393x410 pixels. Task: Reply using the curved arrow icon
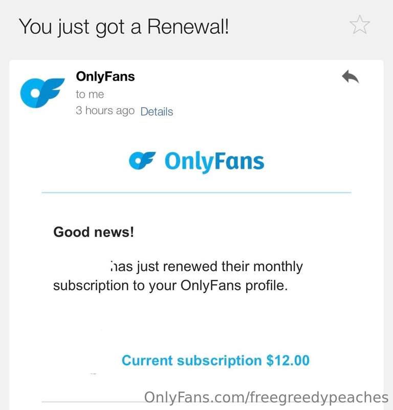coord(350,76)
